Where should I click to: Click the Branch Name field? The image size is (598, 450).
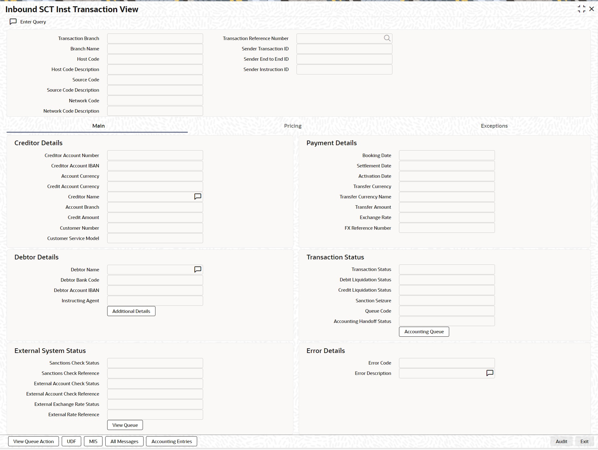click(155, 49)
